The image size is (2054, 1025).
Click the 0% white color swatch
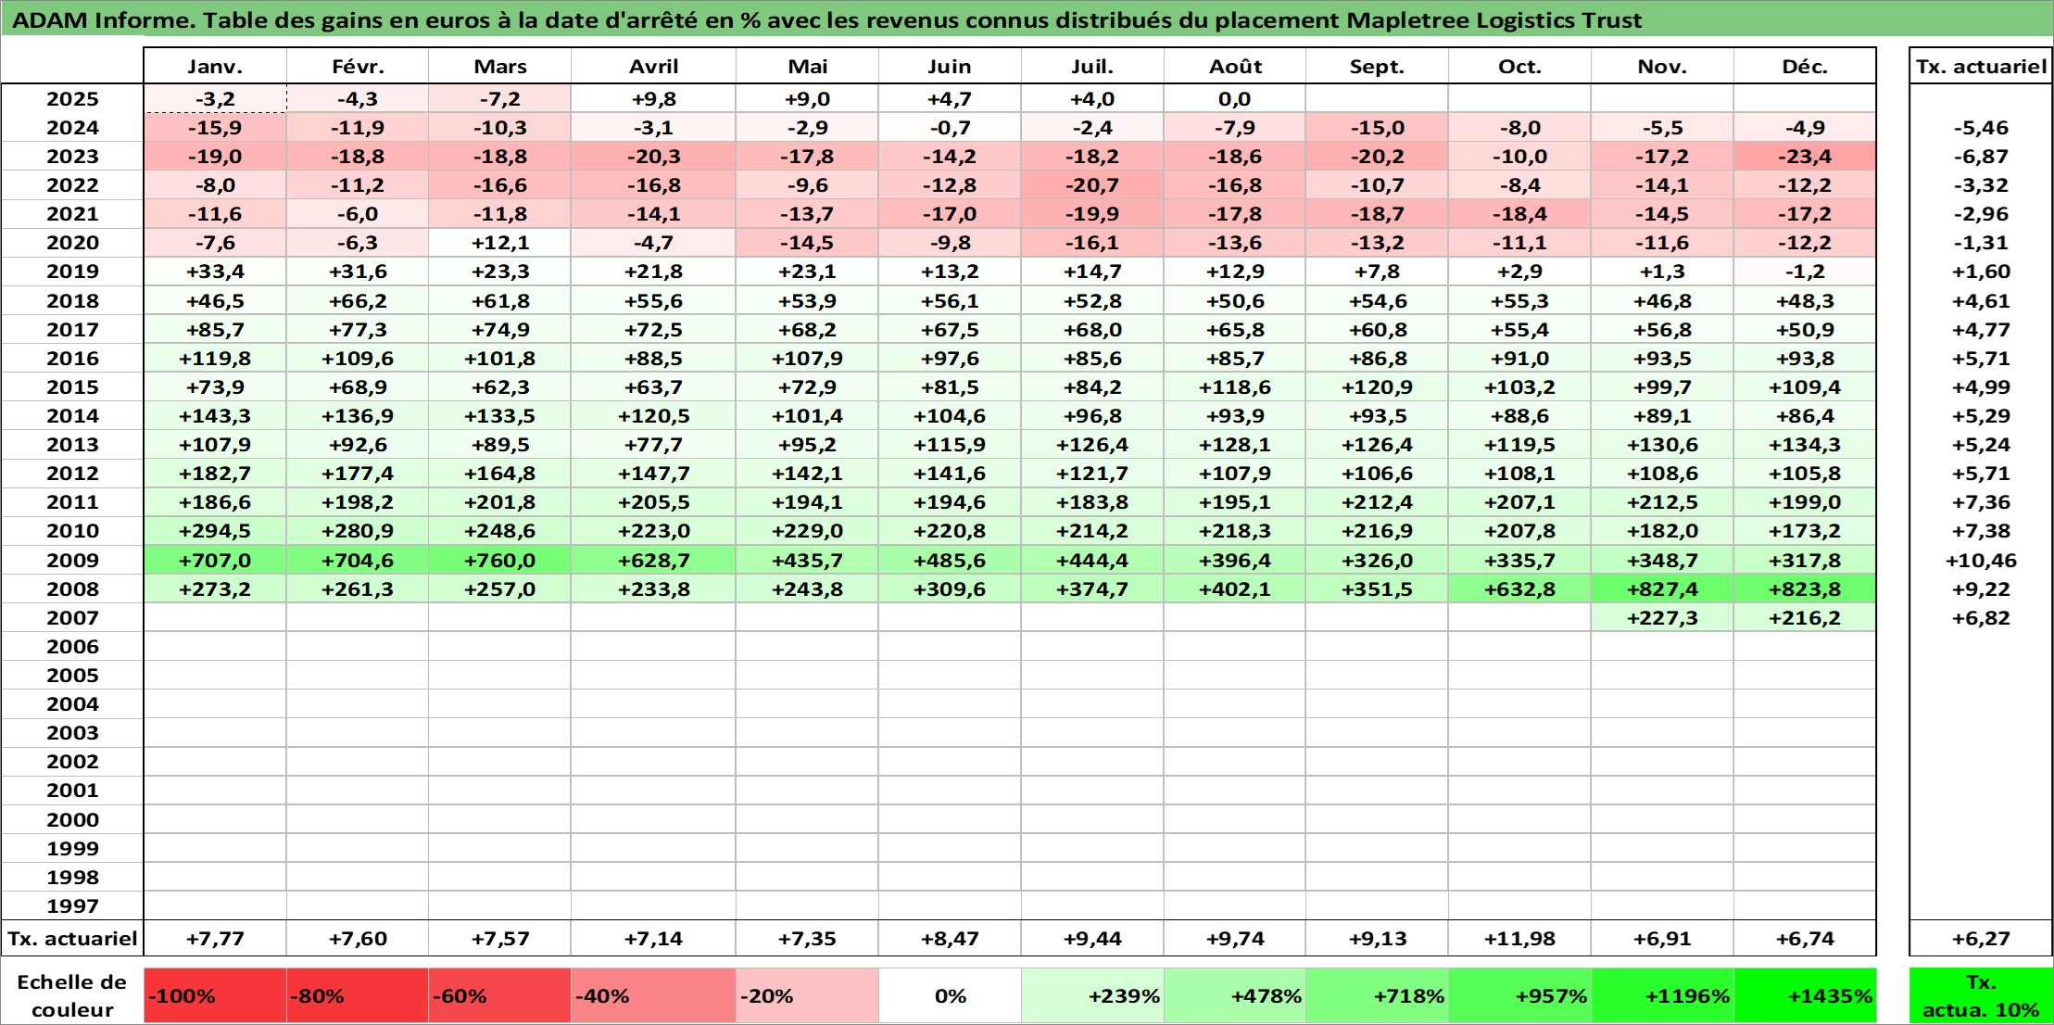pyautogui.click(x=950, y=995)
